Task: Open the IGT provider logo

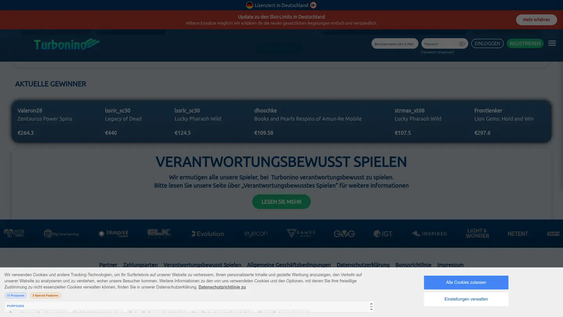Action: pos(383,234)
